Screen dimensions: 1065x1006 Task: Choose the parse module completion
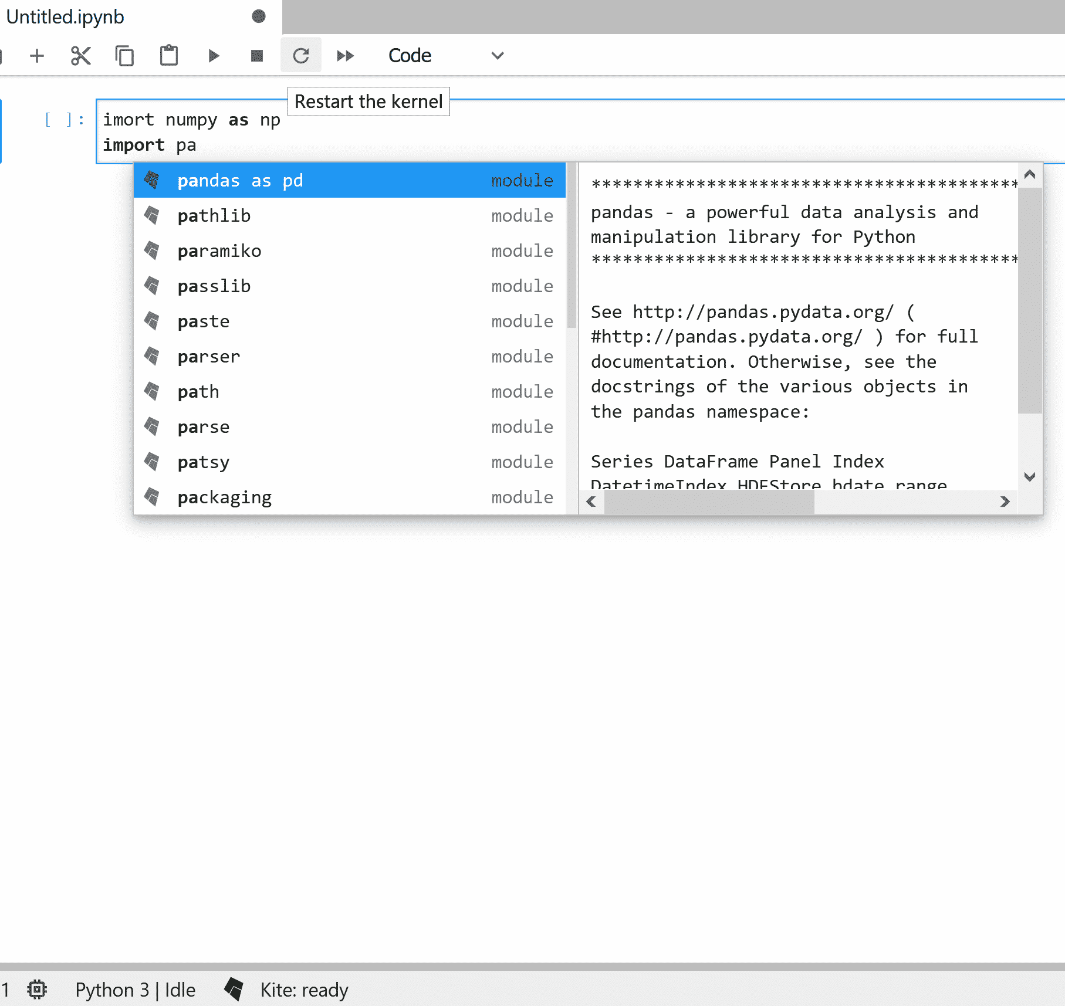coord(350,426)
